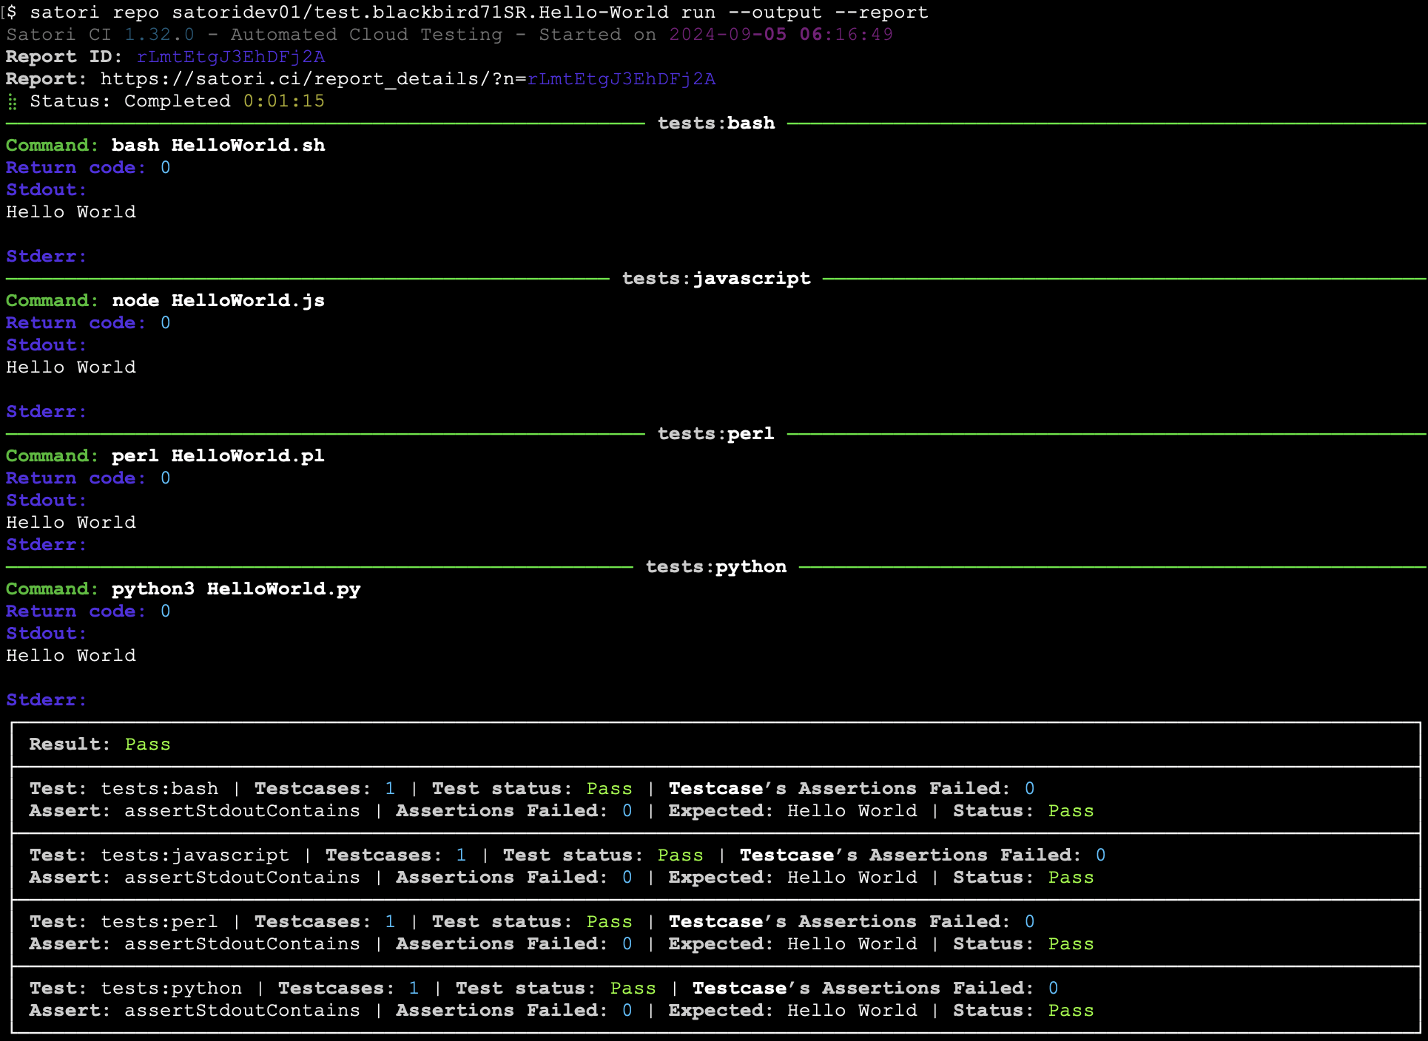Click the Assert row under tests:perl
1428x1041 pixels.
(562, 944)
